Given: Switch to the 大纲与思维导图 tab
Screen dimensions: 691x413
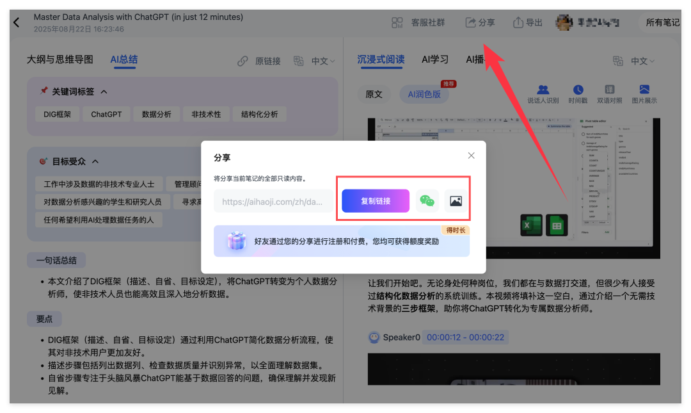Looking at the screenshot, I should 60,60.
